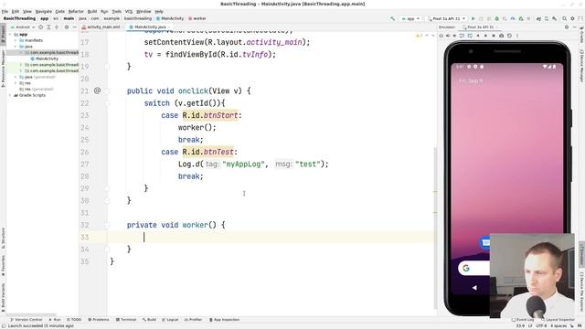This screenshot has height=329, width=585.
Task: Click the warning indicator at editor top right
Action: tap(419, 36)
